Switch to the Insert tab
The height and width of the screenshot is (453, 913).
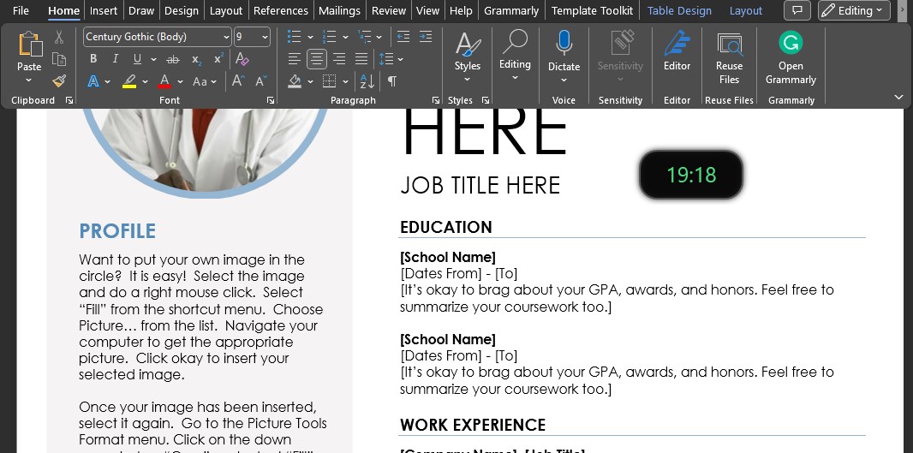[104, 10]
